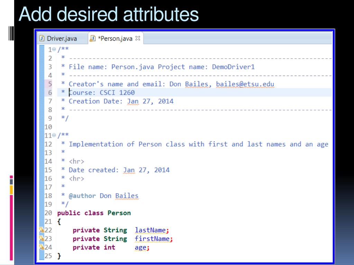Click the age variable name
Screen dimensions: 354x265
pyautogui.click(x=140, y=247)
